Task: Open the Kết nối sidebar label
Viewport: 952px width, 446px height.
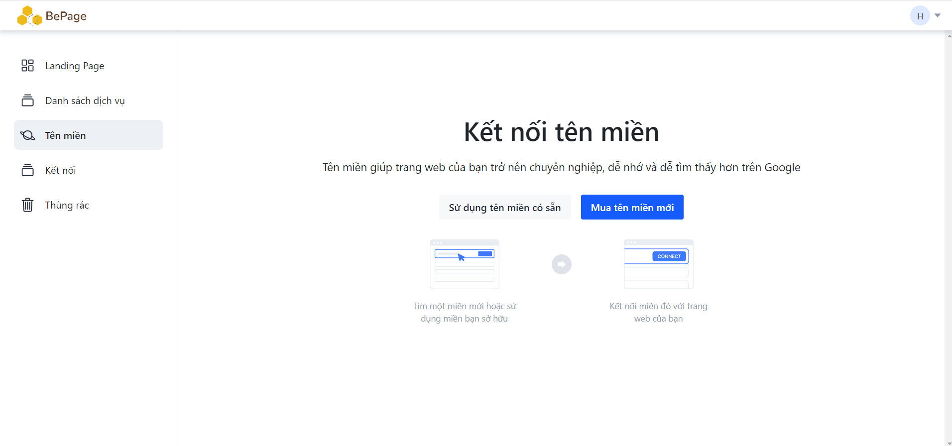Action: click(60, 170)
